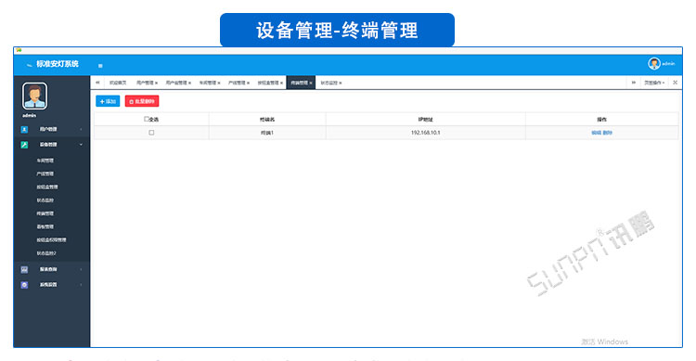Click the app logo beside 标准安灯系统

point(30,65)
